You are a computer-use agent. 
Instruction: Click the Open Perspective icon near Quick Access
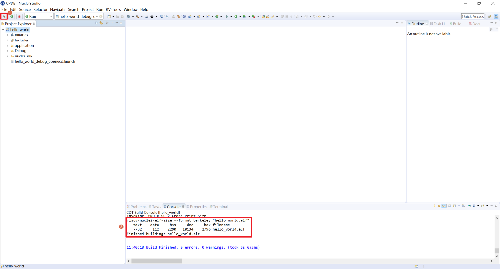490,16
